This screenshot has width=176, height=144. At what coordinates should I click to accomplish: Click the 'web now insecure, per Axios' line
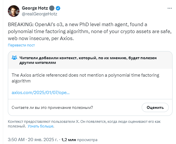[x=41, y=38]
